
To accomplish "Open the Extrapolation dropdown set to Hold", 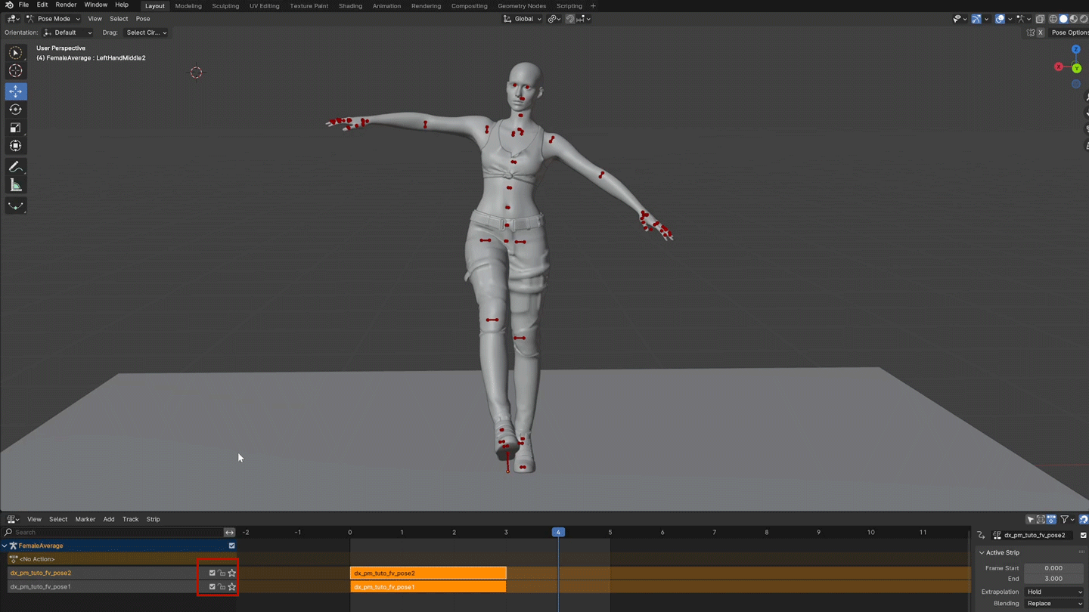I will coord(1054,592).
